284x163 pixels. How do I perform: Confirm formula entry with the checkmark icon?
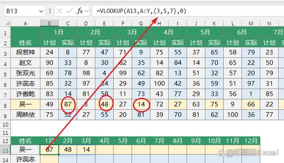pos(69,11)
